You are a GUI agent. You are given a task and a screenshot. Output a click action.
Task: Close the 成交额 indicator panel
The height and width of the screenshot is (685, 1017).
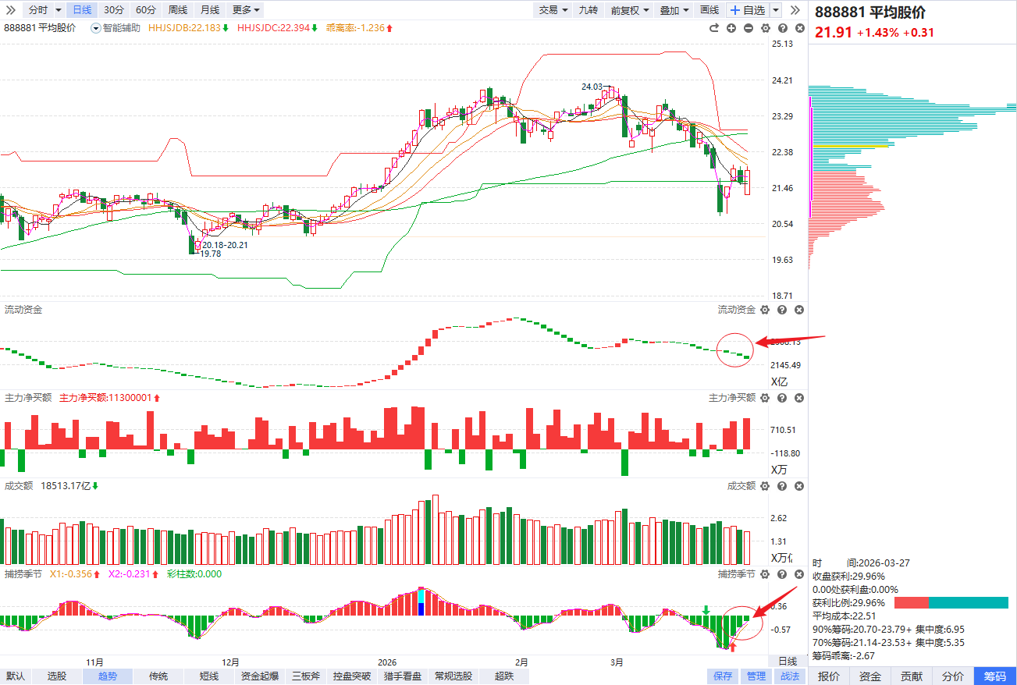[x=799, y=486]
